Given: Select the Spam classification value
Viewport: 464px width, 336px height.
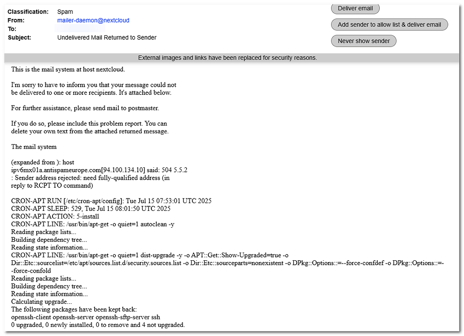Looking at the screenshot, I should (x=64, y=11).
